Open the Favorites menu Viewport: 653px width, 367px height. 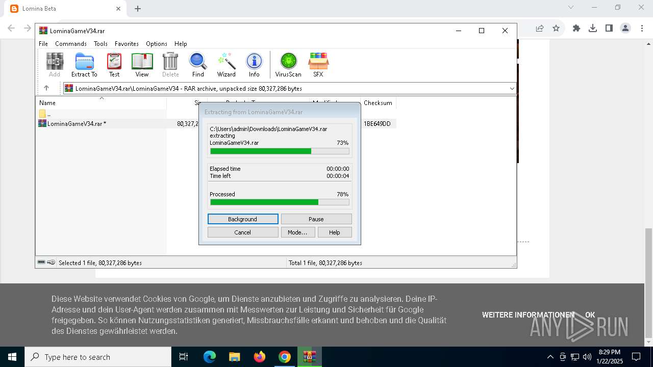click(127, 44)
